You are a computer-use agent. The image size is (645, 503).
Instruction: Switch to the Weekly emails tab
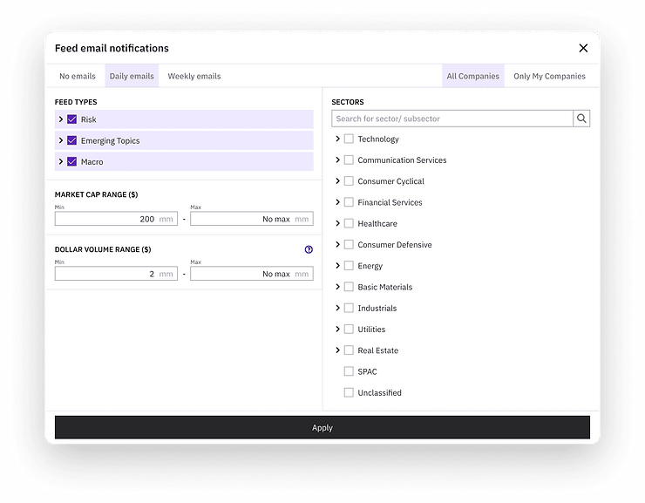tap(194, 76)
